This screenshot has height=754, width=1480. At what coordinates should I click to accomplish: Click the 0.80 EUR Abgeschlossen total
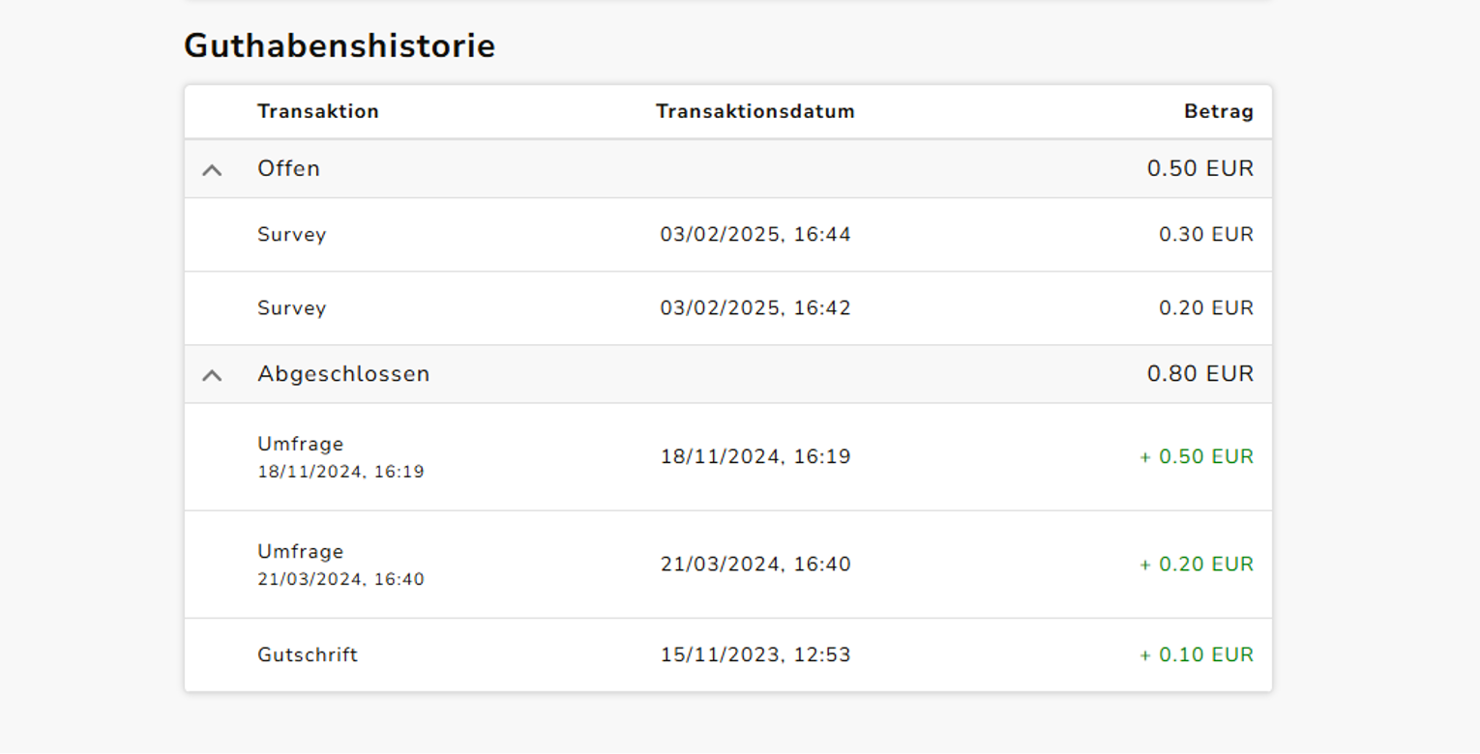(x=1200, y=374)
